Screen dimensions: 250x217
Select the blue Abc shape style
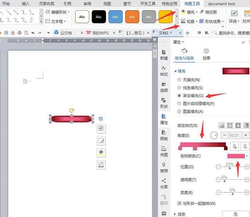pyautogui.click(x=116, y=17)
